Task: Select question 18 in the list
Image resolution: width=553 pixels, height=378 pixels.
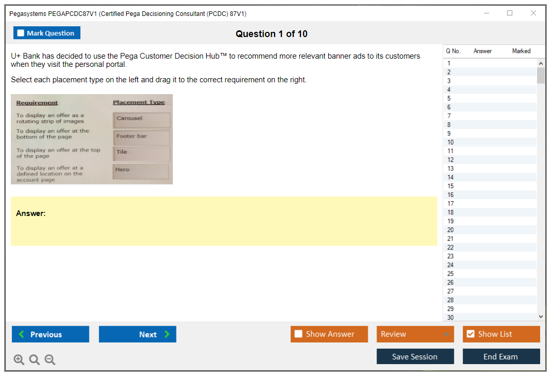Action: click(x=451, y=212)
